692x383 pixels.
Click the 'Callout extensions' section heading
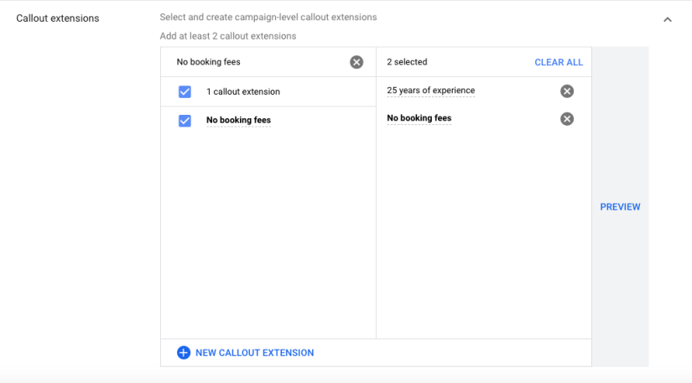[58, 18]
